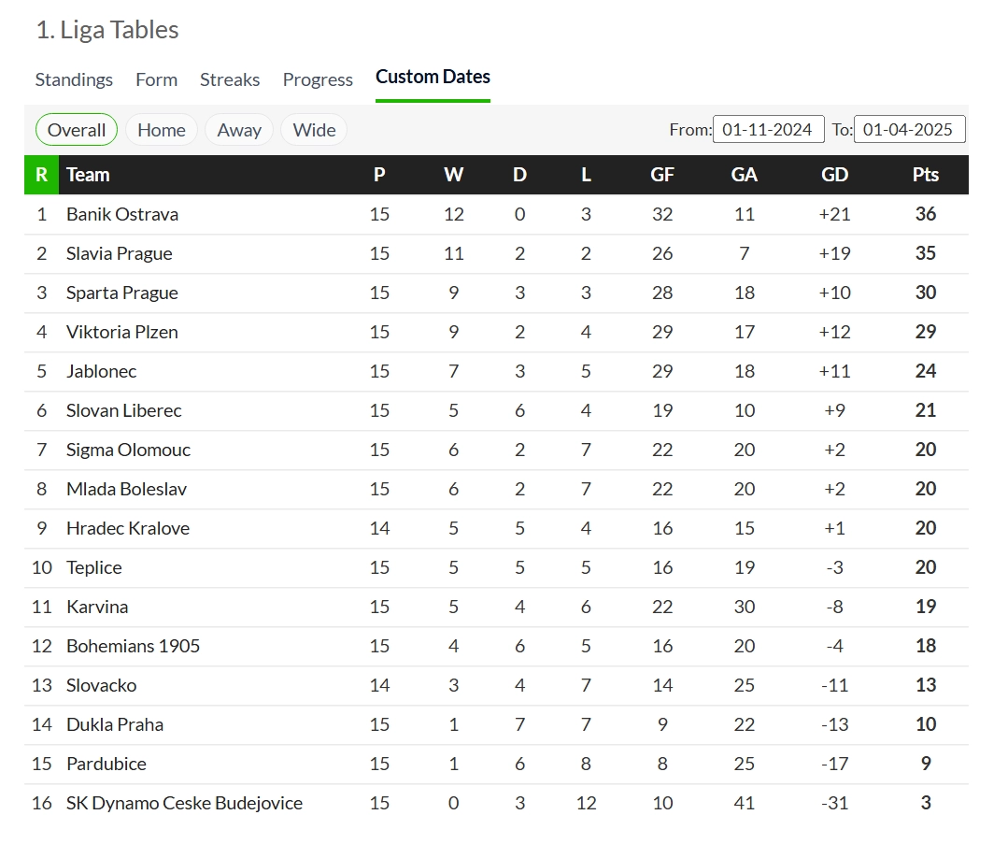Viewport: 1008px width, 858px height.
Task: Show the Away table filter
Action: pyautogui.click(x=239, y=130)
